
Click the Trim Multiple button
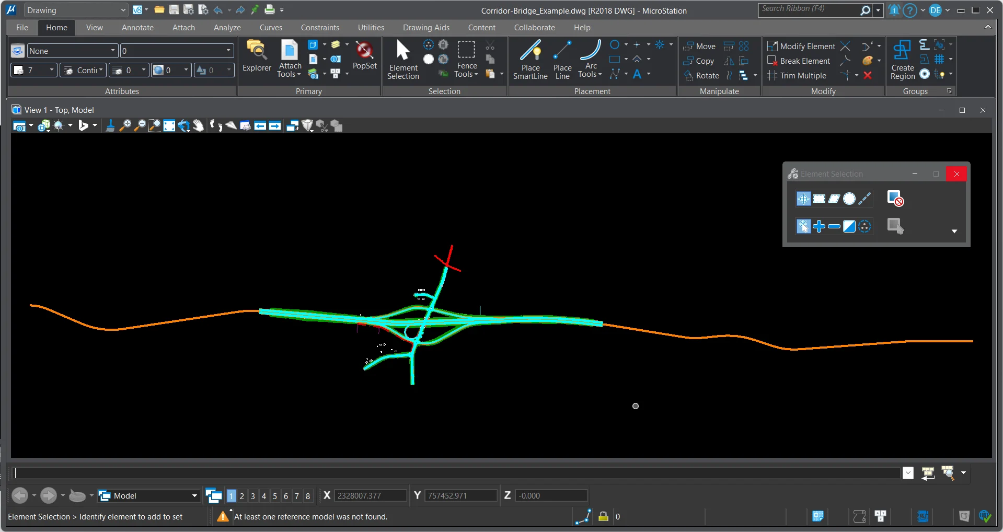coord(797,76)
